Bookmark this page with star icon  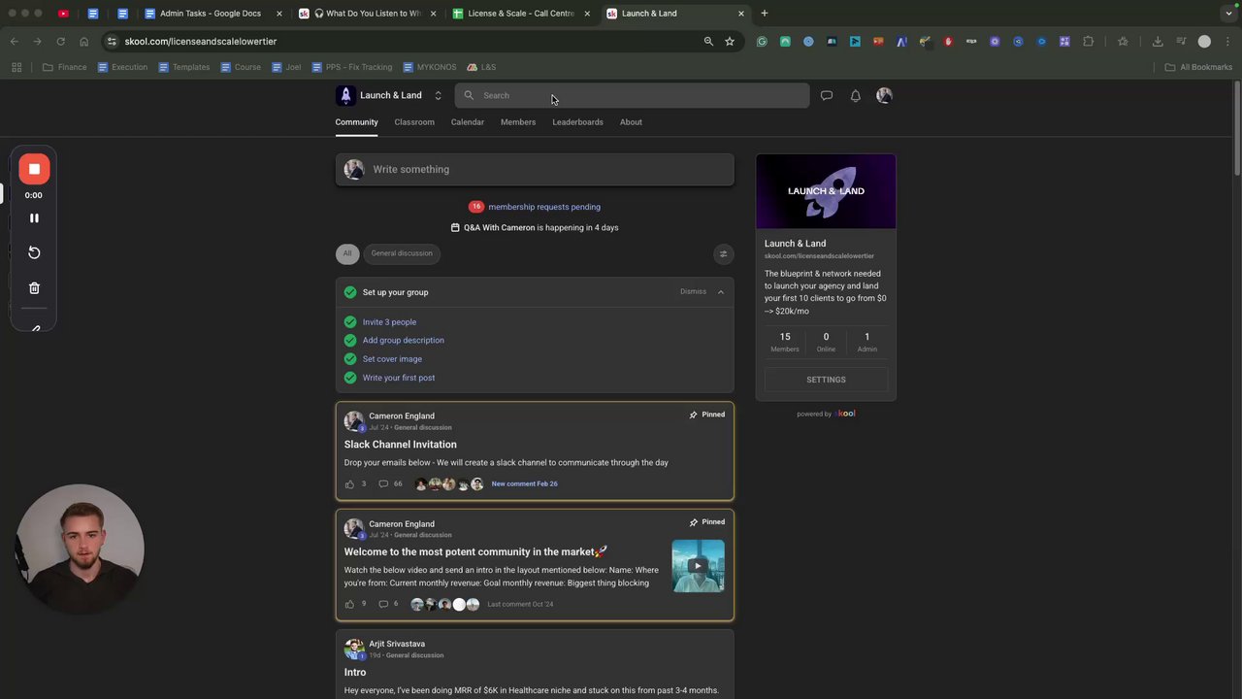[730, 42]
